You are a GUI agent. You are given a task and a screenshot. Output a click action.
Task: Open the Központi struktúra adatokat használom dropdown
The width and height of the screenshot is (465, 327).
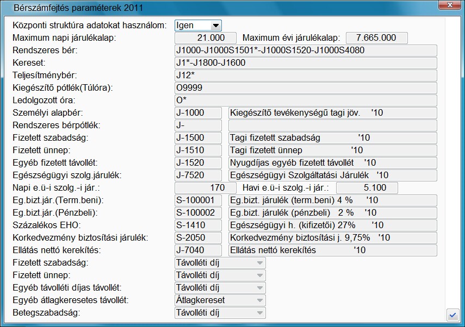click(x=198, y=26)
